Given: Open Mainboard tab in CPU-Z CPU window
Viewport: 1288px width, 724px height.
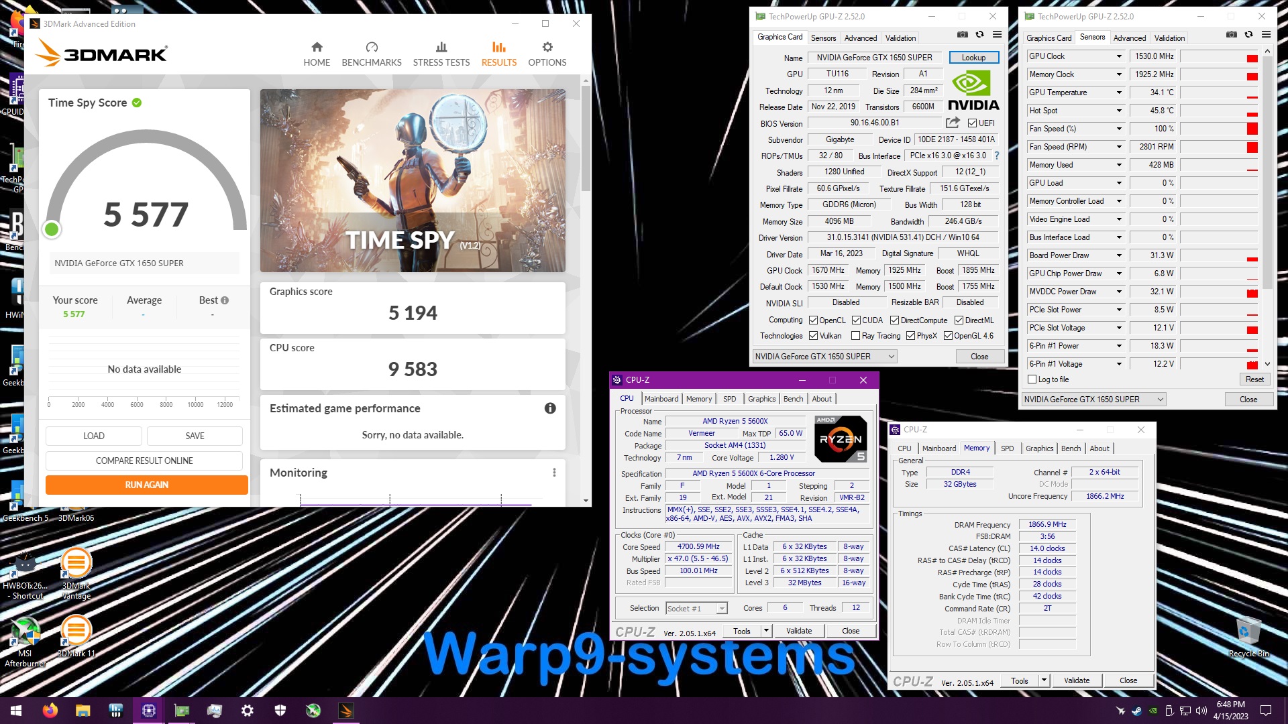Looking at the screenshot, I should pos(661,399).
